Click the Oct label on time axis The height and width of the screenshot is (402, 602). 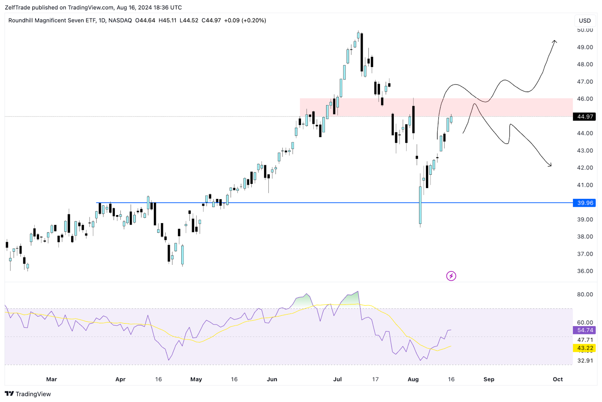[558, 379]
